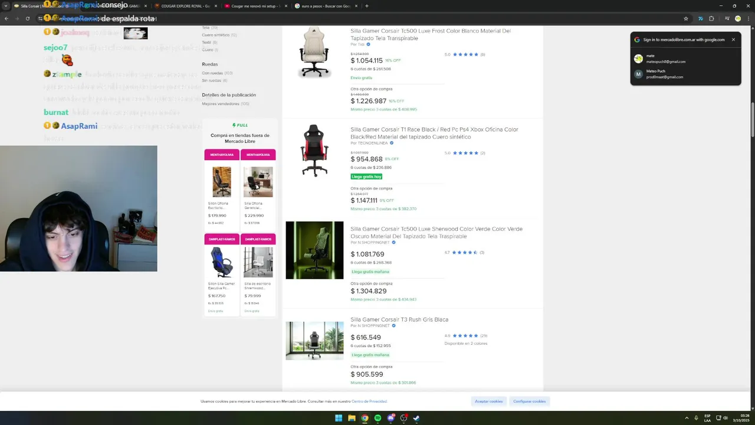Switch to euro a pesos Google tab
Viewport: 755px width, 425px height.
(x=326, y=6)
